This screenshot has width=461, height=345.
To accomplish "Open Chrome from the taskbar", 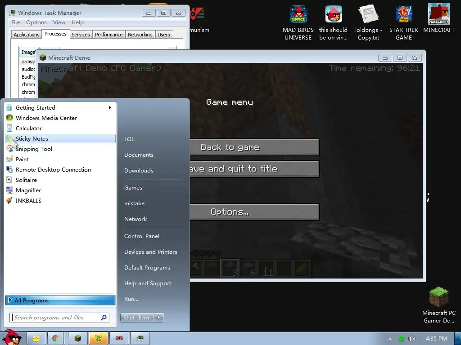I will coord(55,339).
